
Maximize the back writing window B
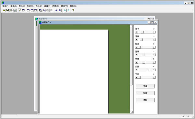(x=149, y=19)
